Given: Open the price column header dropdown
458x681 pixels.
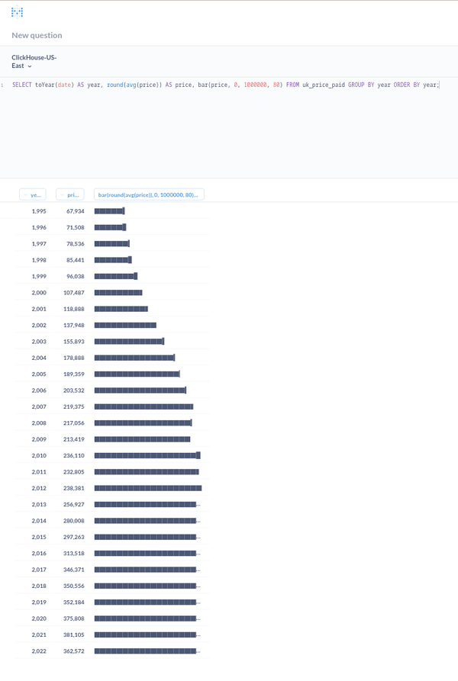Looking at the screenshot, I should pyautogui.click(x=70, y=194).
